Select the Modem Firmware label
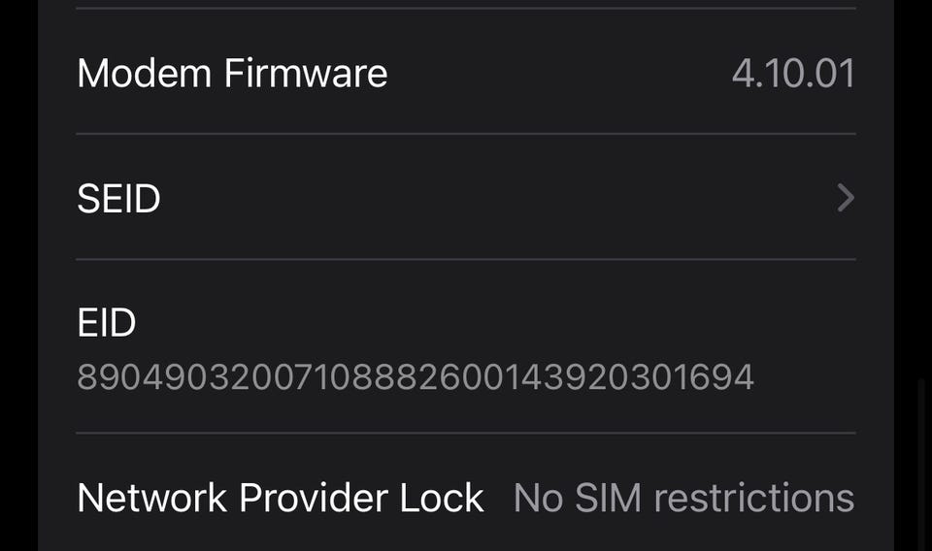Image resolution: width=932 pixels, height=551 pixels. point(232,74)
